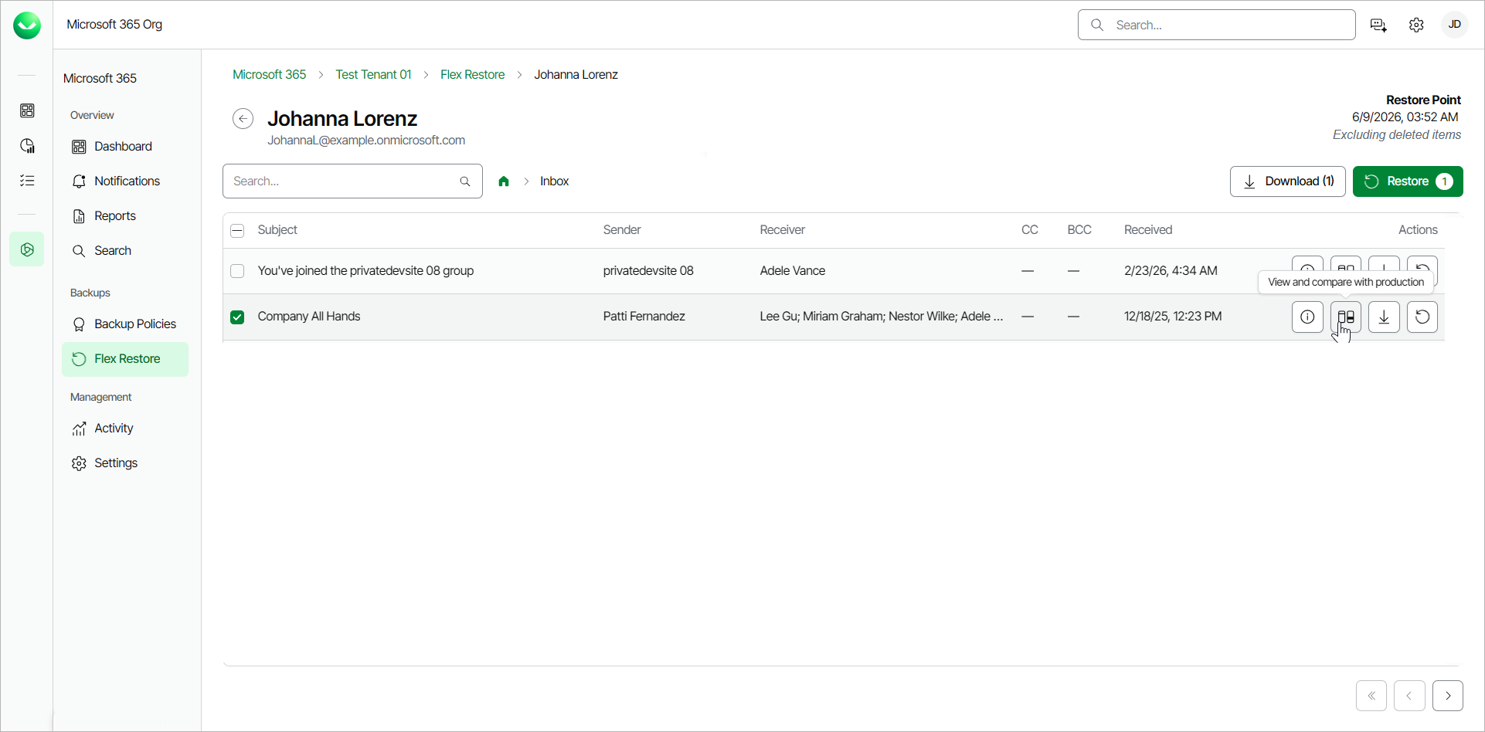Open Dashboard in the sidebar
Viewport: 1485px width, 732px height.
125,147
